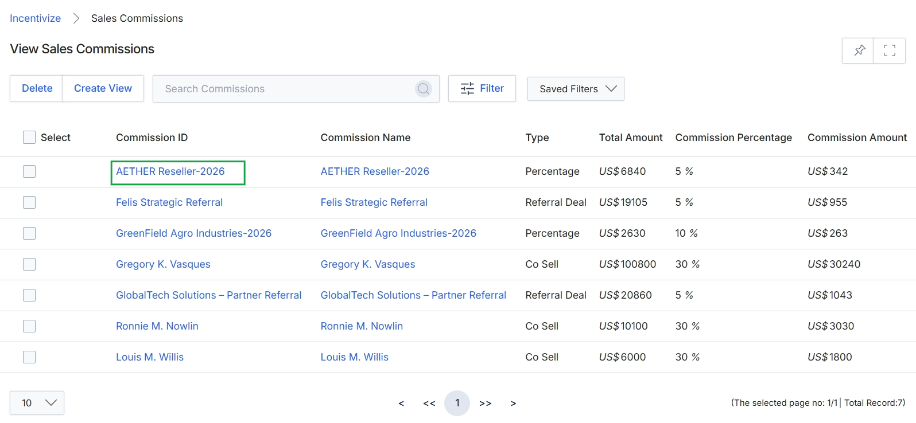
Task: Open AETHER Reseller-2026 Commission Name link
Action: tap(375, 171)
